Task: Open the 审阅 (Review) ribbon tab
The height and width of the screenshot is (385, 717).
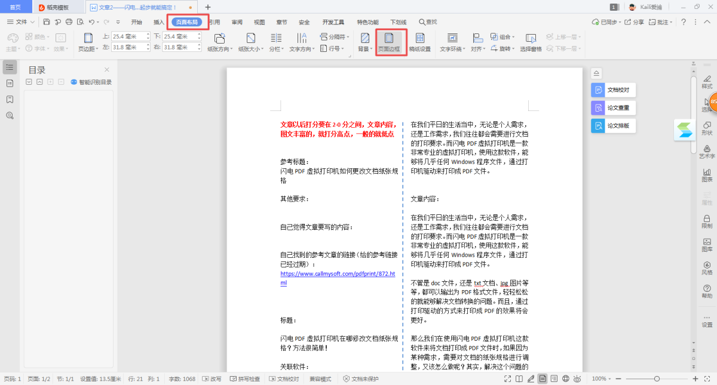Action: (237, 22)
